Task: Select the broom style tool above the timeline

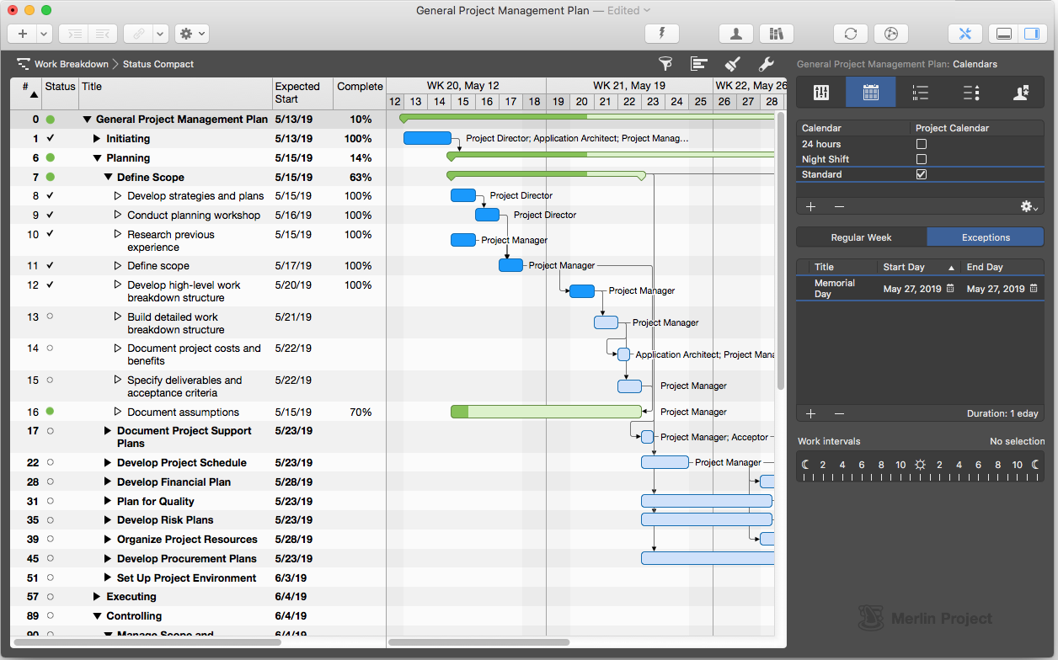Action: pos(733,64)
